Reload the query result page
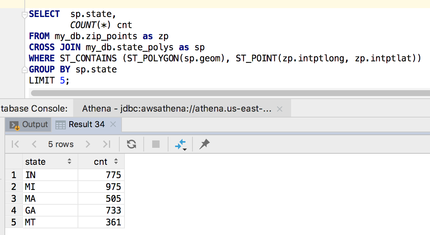This screenshot has height=235, width=430. coord(132,144)
